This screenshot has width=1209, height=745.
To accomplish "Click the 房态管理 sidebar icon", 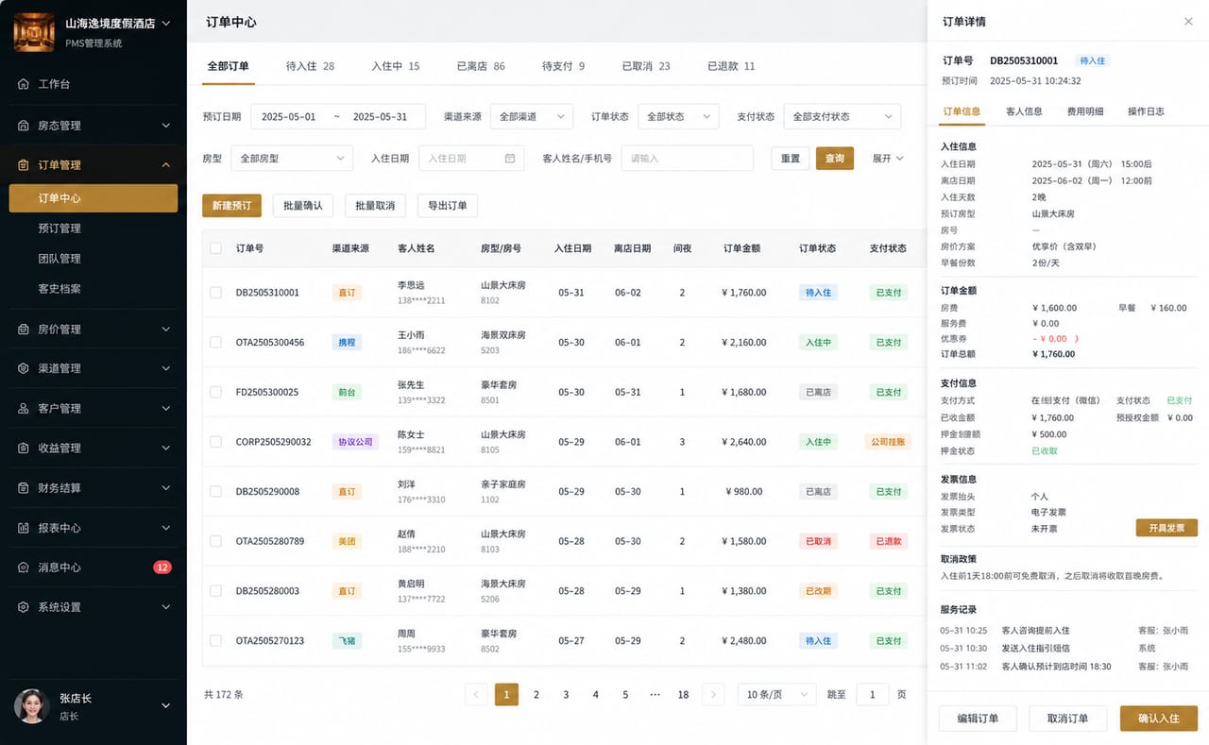I will (x=24, y=126).
